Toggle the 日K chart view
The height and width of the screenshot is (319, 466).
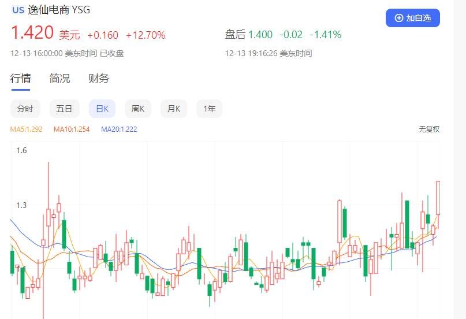click(102, 109)
